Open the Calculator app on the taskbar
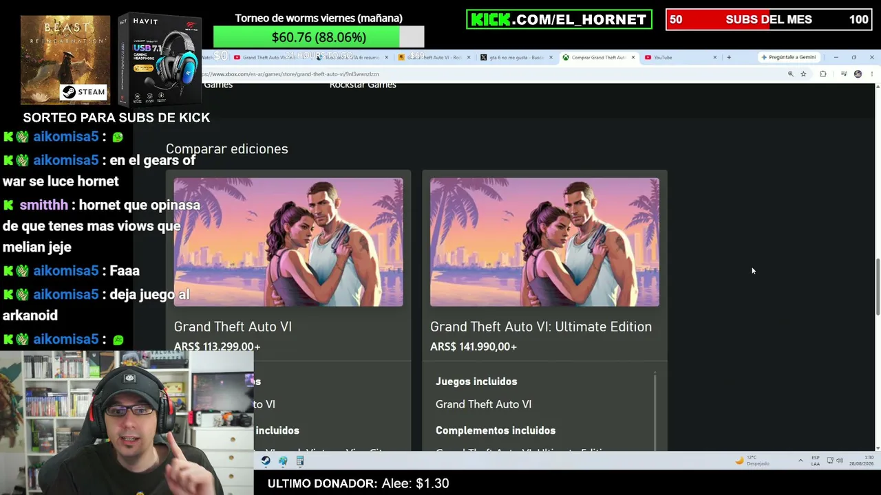The image size is (881, 495). coord(300,461)
